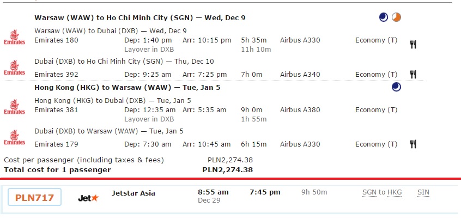Click the HKG airport code link
The height and width of the screenshot is (219, 461).
395,192
